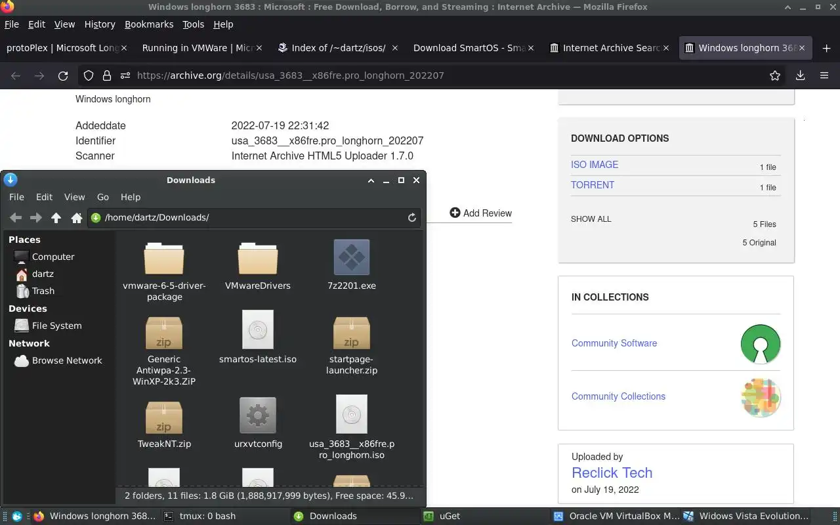840x525 pixels.
Task: Click Firefox forward navigation arrow
Action: point(39,75)
